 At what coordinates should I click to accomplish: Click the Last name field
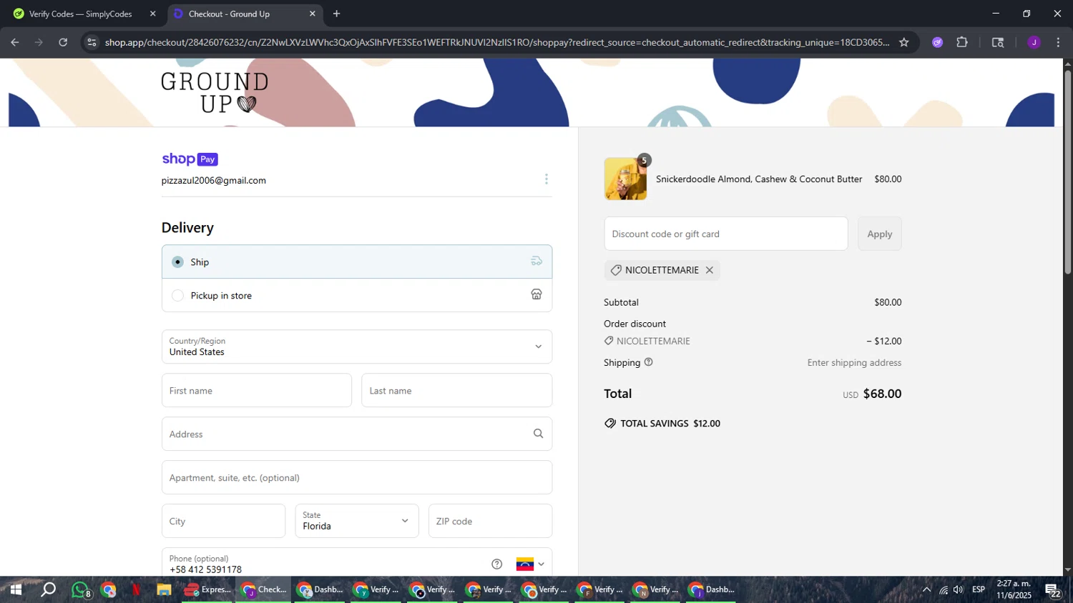point(457,390)
